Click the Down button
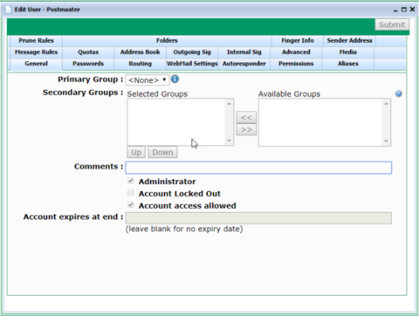419x316 pixels. pos(162,152)
